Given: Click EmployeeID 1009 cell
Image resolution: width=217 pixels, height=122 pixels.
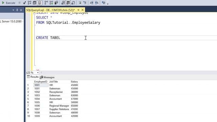Looking at the screenshot, I should [37, 116].
